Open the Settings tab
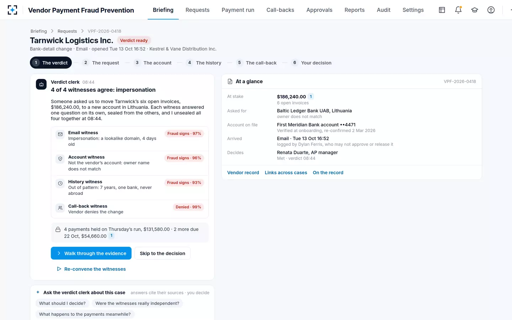This screenshot has height=320, width=512. tap(413, 10)
